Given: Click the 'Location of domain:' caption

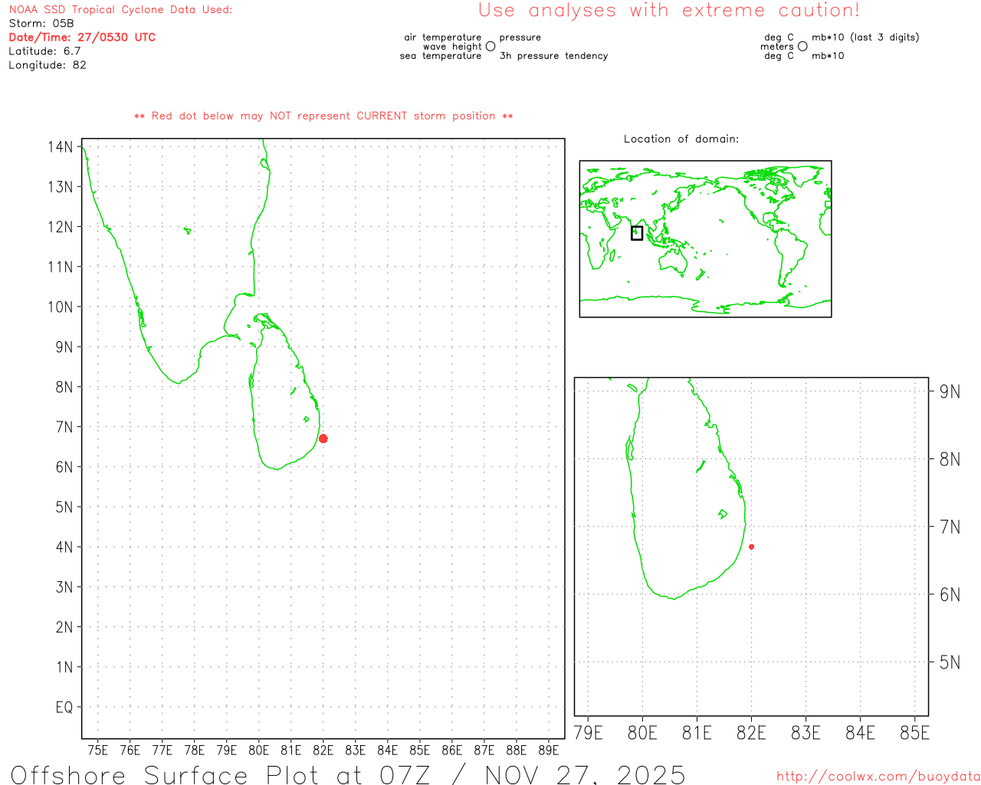Looking at the screenshot, I should (x=681, y=139).
